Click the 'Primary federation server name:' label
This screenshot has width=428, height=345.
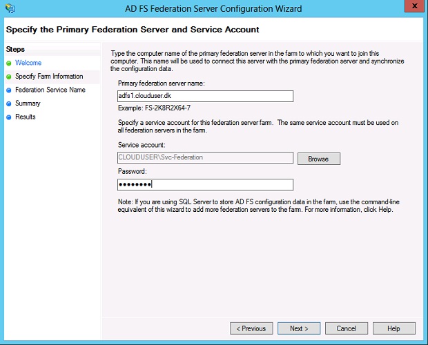[x=161, y=83]
